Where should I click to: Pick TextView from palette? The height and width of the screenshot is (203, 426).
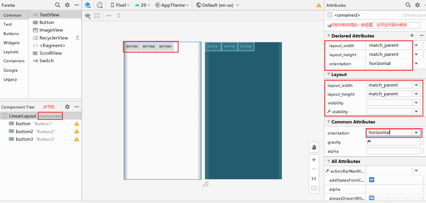tap(55, 15)
